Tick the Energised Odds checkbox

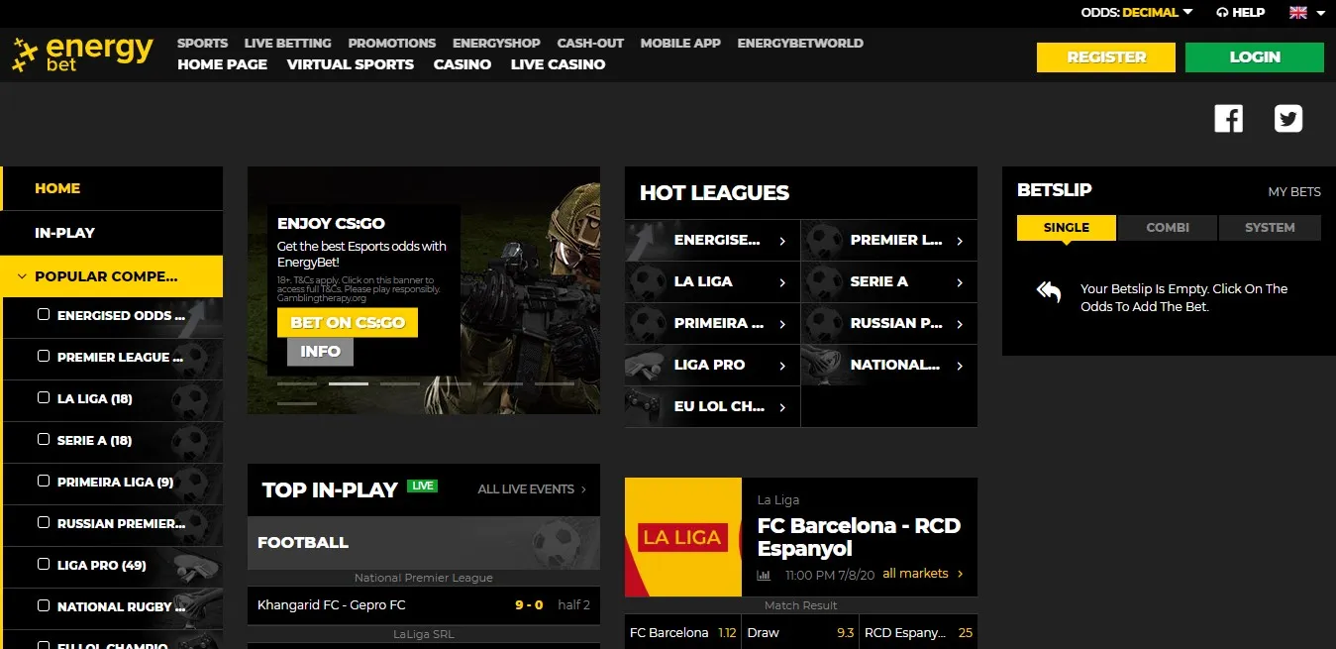click(44, 315)
